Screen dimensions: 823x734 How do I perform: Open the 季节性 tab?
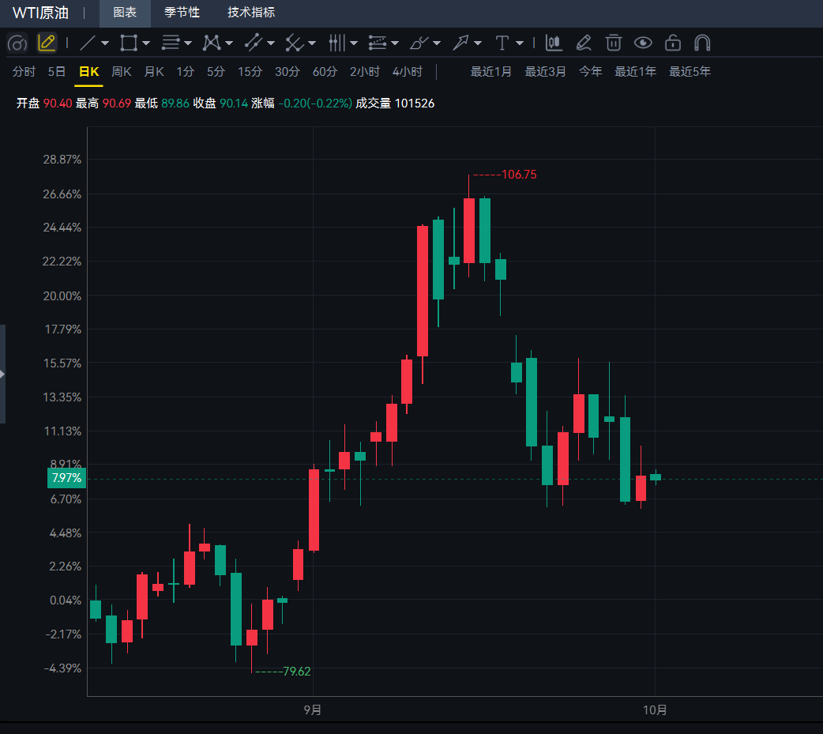pyautogui.click(x=182, y=13)
